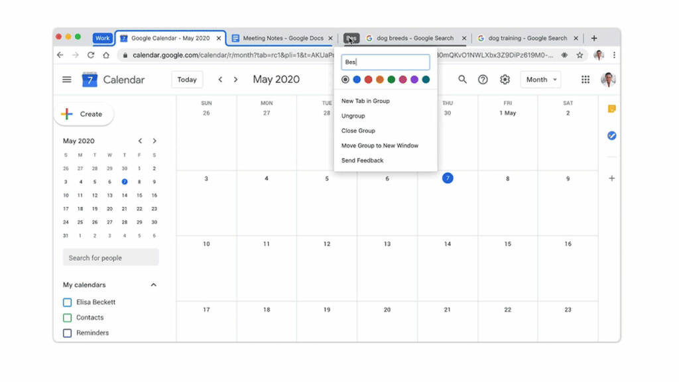Switch to Meeting Notes - Google Docs tab
The height and width of the screenshot is (382, 679).
coord(282,38)
